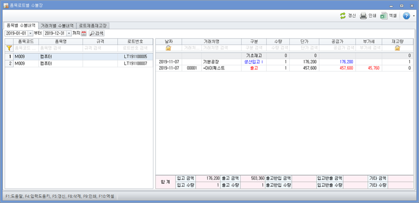The image size is (419, 203).
Task: Click the 공급가 column header
Action: 337,42
